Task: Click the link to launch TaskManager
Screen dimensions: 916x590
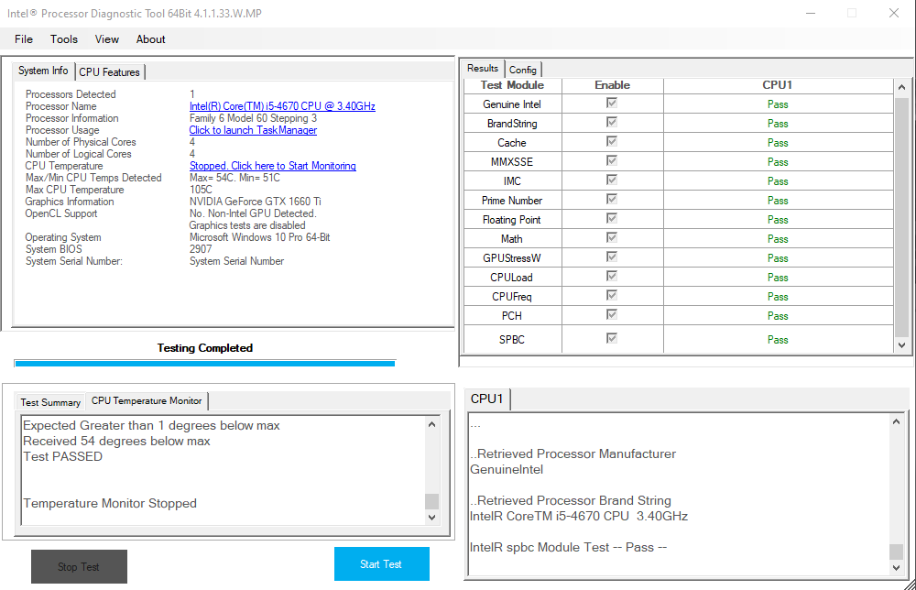Action: click(x=253, y=130)
